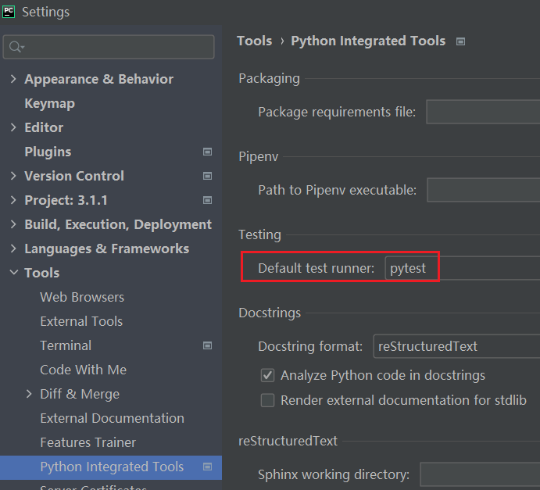The width and height of the screenshot is (540, 490).
Task: Uncheck Analyze Python code in docstrings
Action: pos(267,375)
